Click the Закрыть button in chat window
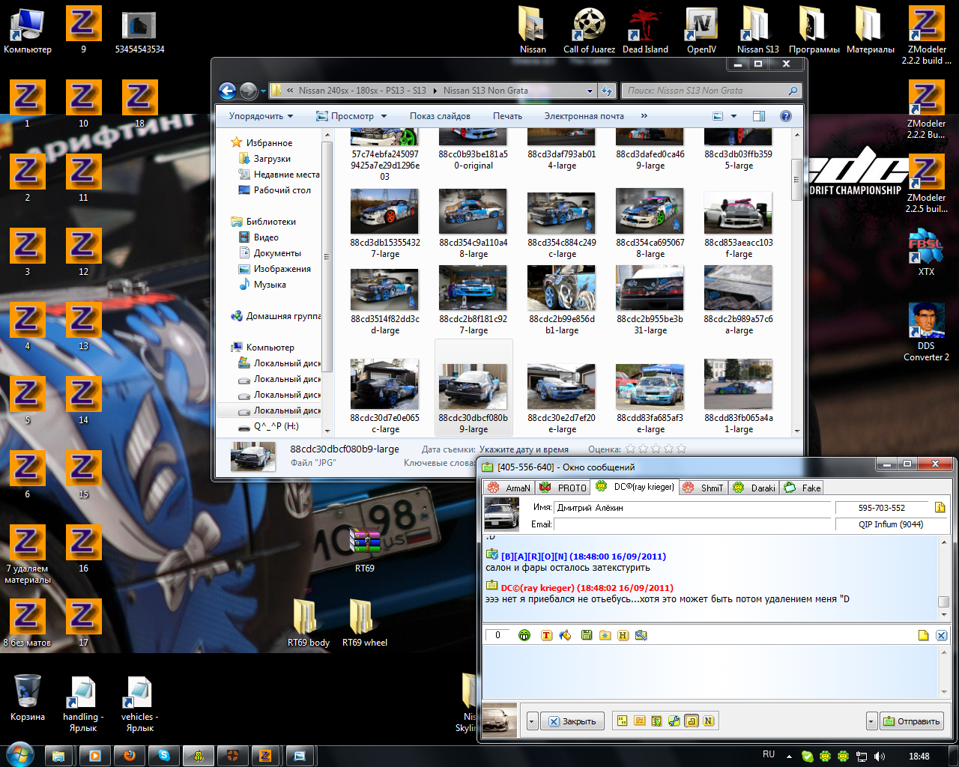 click(x=572, y=721)
